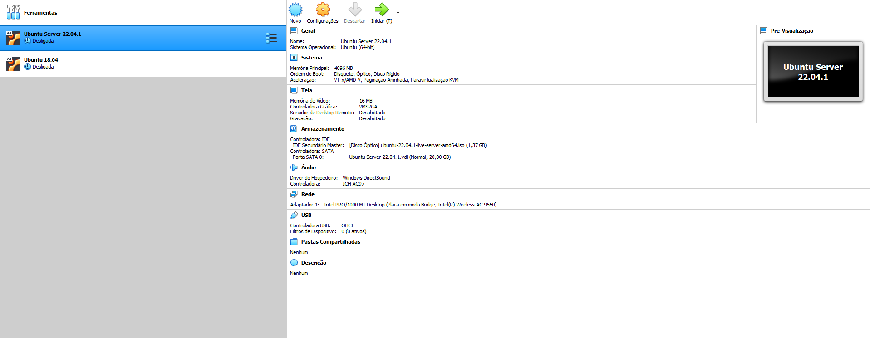Click the 16 MB video memory value
Viewport: 870px width, 338px height.
(x=366, y=101)
